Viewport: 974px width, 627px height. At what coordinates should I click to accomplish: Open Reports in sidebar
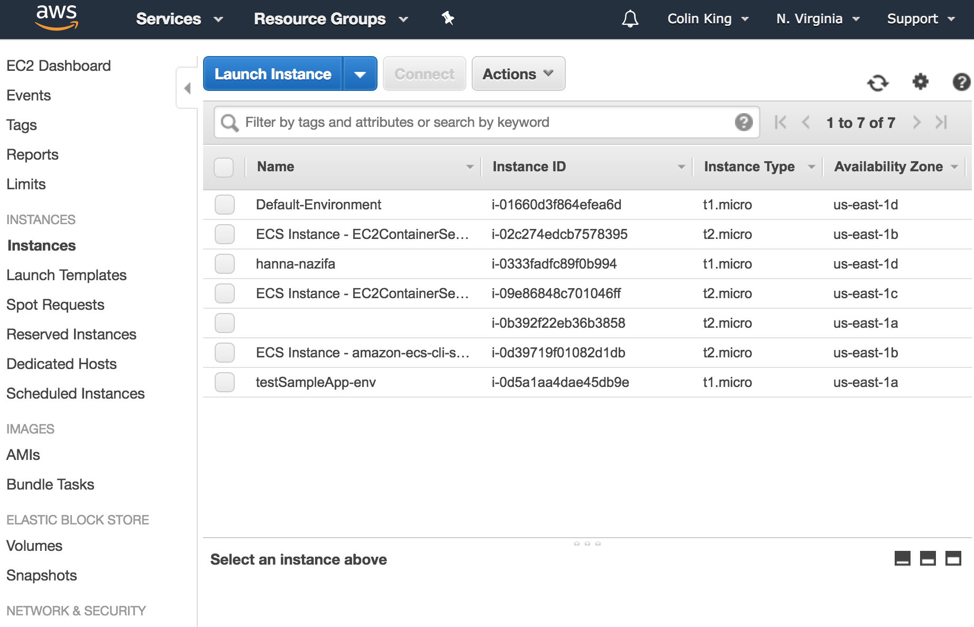tap(32, 155)
